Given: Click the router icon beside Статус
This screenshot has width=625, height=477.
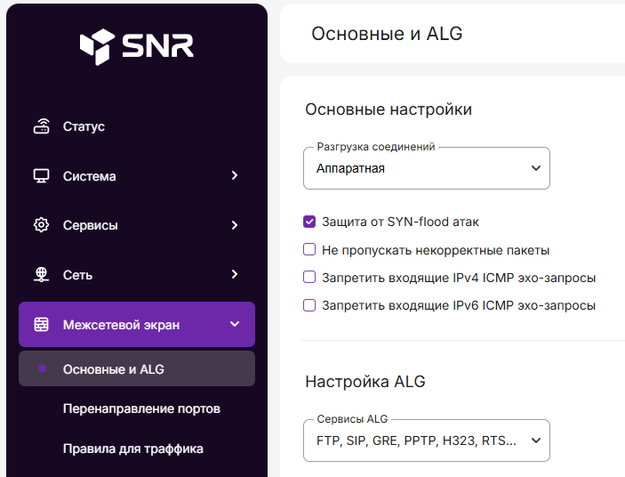Looking at the screenshot, I should tap(41, 126).
